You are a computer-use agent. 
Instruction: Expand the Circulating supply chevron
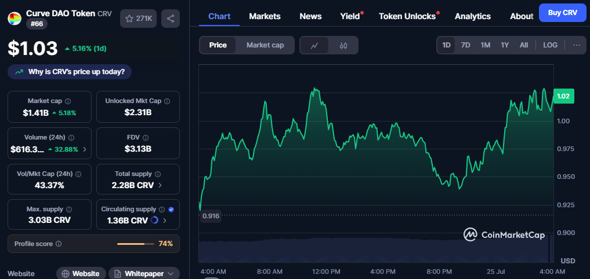coord(164,221)
